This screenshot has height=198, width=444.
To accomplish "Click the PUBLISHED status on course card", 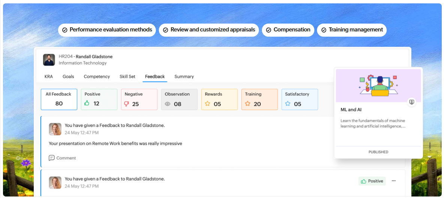I will click(378, 152).
